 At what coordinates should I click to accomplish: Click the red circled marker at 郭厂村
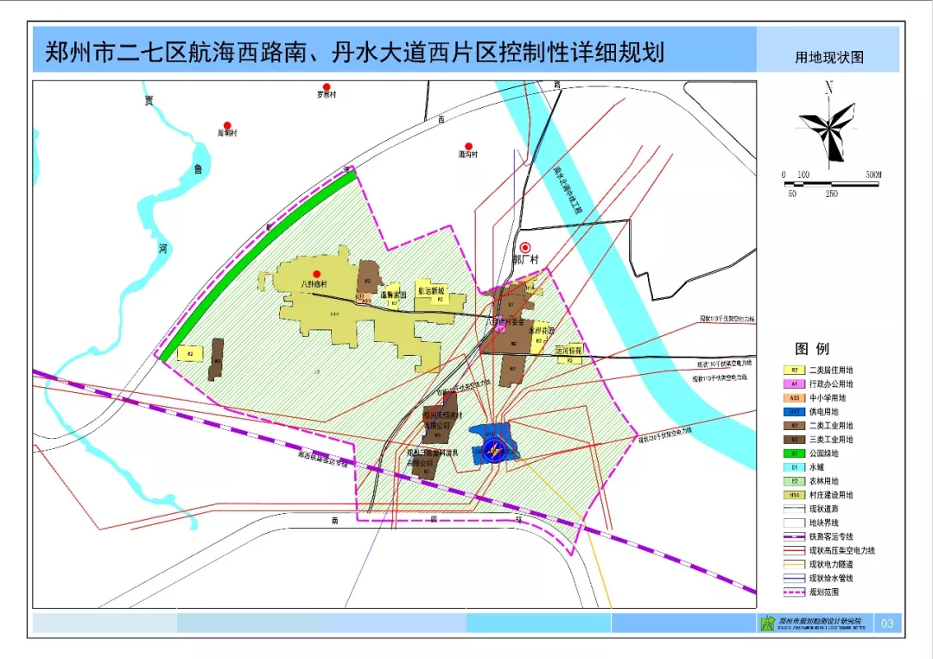(525, 247)
